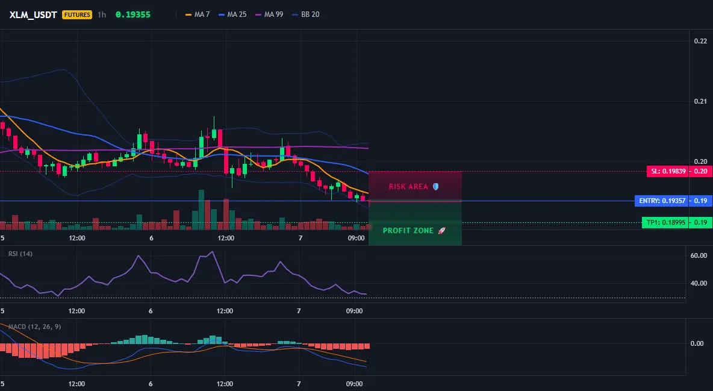Click the day 6 time label on main chart
The width and height of the screenshot is (713, 391).
tap(151, 238)
